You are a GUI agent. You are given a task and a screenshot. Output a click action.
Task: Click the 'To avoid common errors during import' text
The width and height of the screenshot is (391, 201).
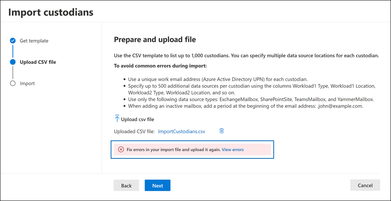(x=161, y=66)
